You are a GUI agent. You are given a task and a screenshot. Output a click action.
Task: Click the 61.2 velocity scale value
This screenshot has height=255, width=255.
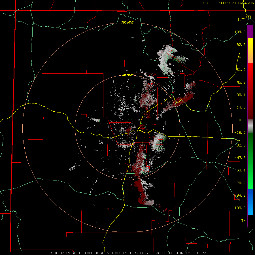(241, 70)
